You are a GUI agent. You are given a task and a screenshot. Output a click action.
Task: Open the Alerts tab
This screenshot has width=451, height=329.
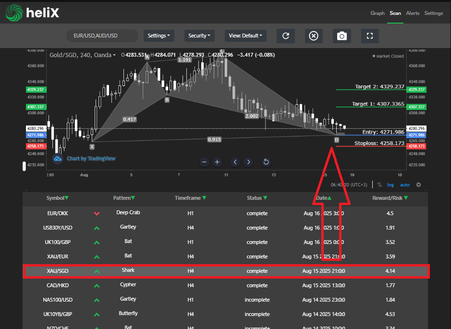coord(412,13)
